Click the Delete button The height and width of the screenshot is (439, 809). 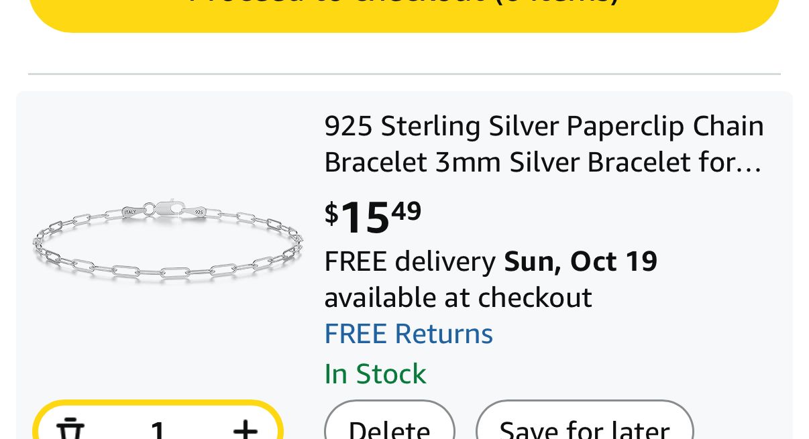click(x=389, y=428)
